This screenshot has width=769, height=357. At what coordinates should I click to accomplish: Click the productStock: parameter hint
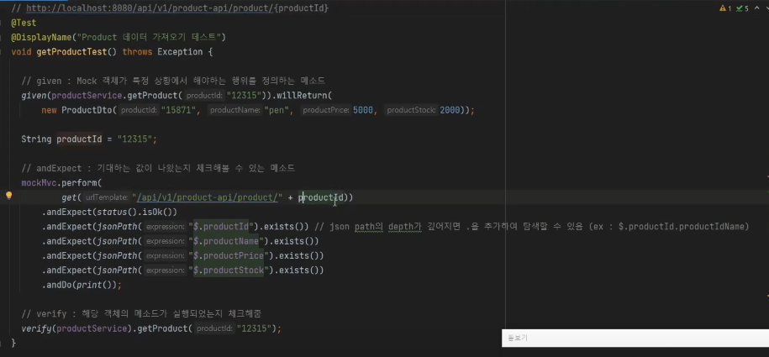point(411,110)
